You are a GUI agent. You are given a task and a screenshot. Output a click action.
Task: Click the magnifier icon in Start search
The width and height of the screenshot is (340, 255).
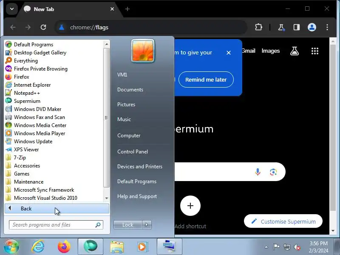[x=98, y=225]
